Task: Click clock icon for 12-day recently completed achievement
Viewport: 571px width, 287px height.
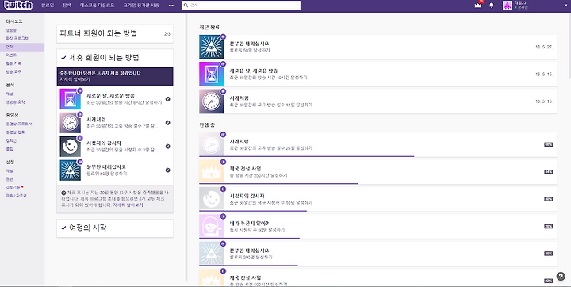Action: pos(211,101)
